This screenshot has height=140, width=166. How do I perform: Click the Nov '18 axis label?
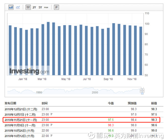[132, 79]
